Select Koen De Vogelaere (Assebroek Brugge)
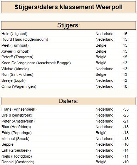Image resolution: width=137 pixels, height=165 pixels. tap(36, 63)
